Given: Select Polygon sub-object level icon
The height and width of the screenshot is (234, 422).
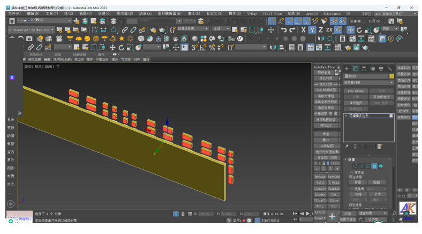Looking at the screenshot, I should coord(374,166).
